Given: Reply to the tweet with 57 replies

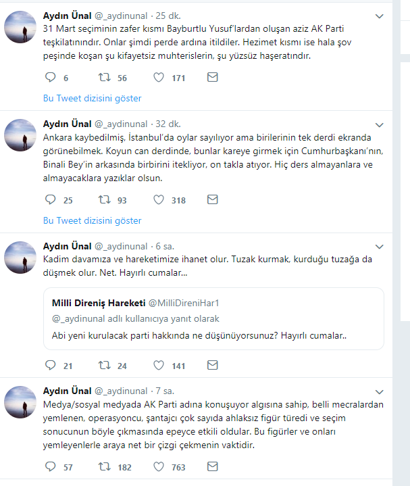Looking at the screenshot, I should 51,466.
